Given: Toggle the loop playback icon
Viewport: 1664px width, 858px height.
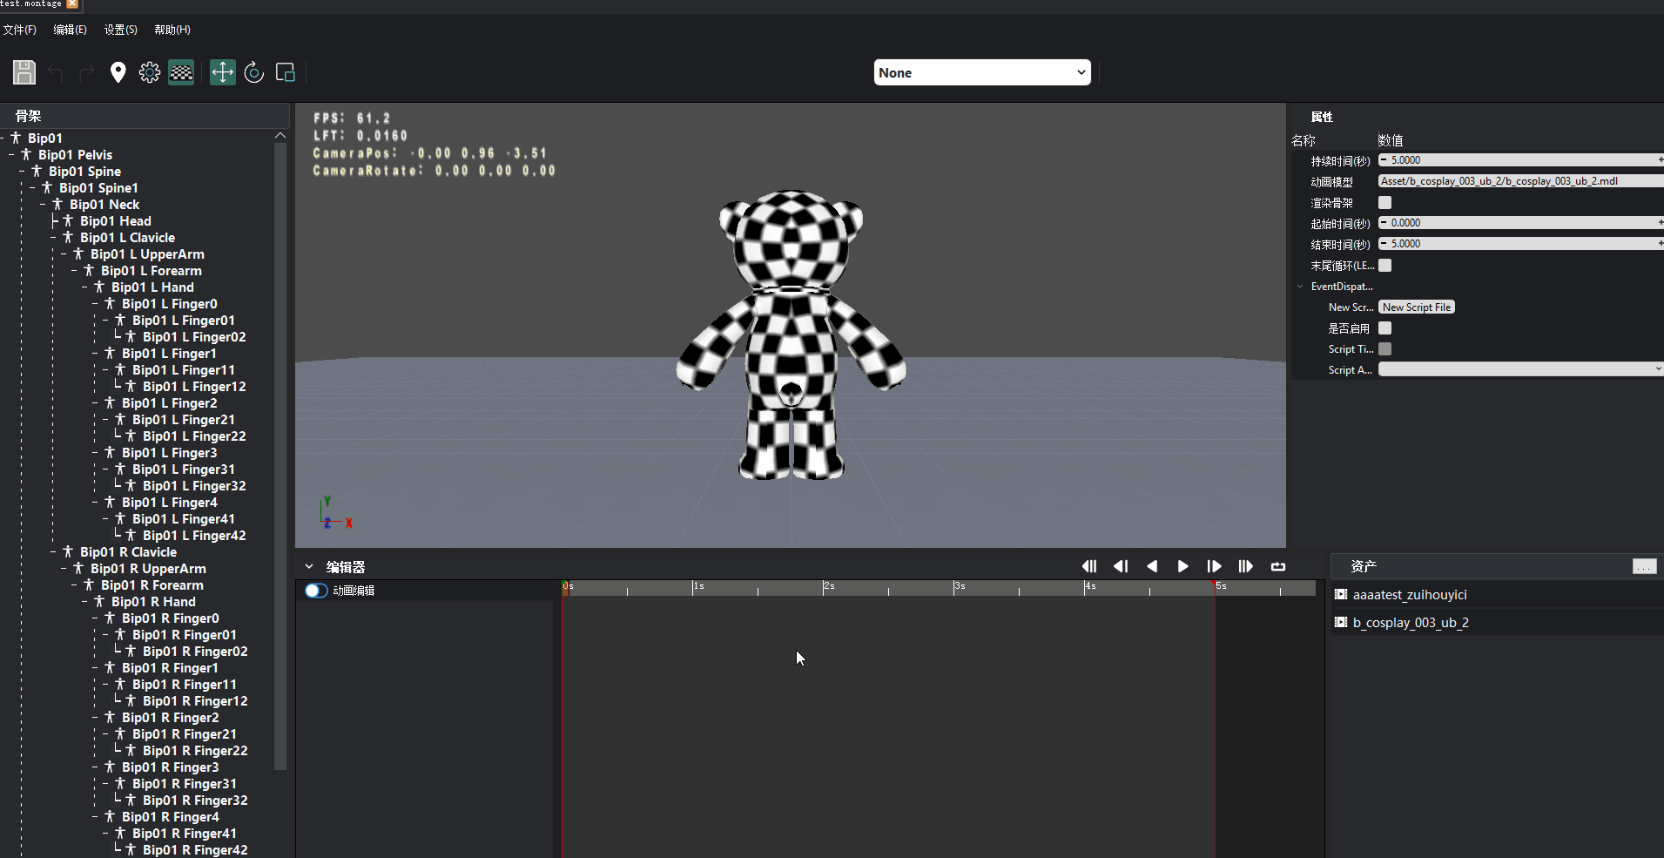Looking at the screenshot, I should [1277, 566].
